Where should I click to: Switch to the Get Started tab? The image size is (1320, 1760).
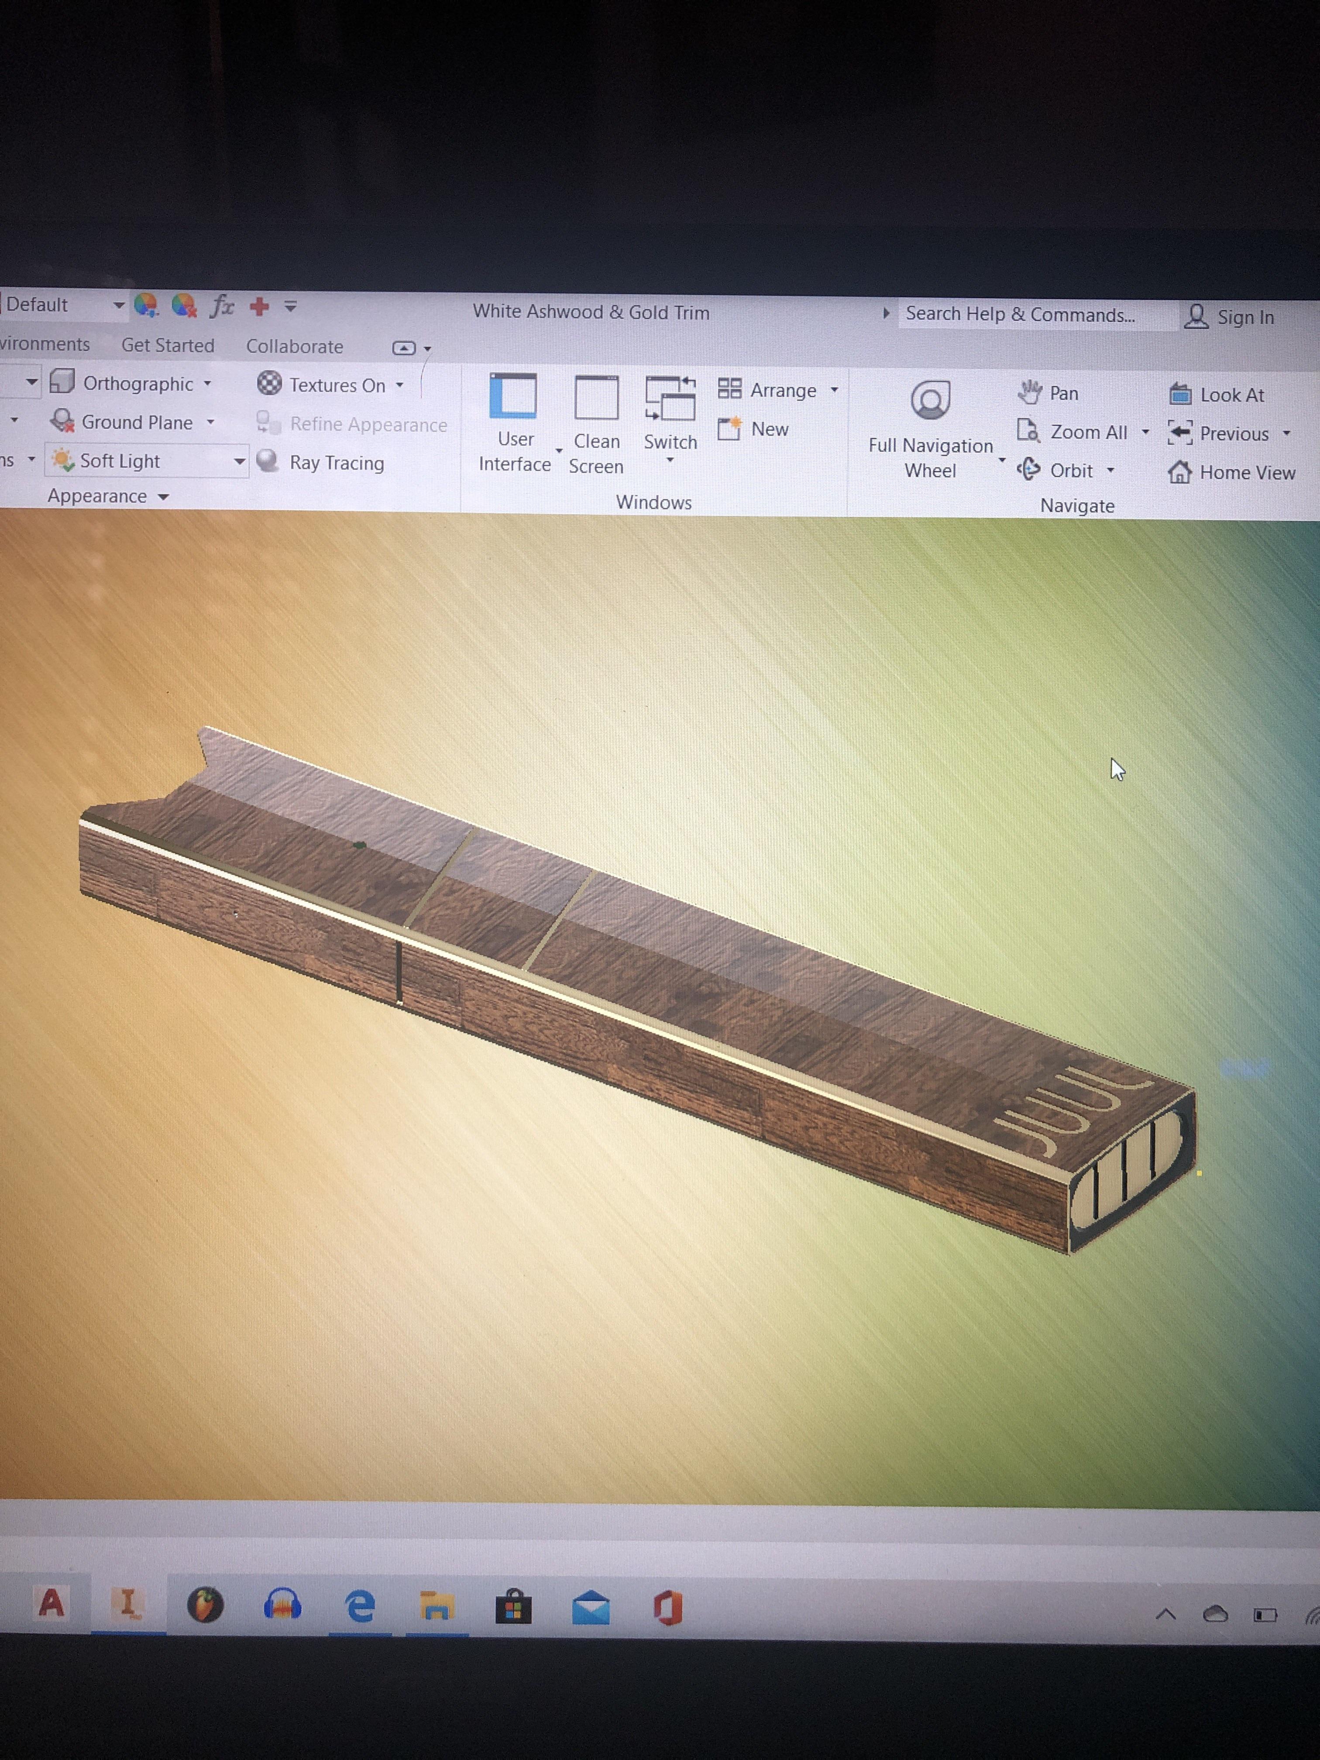click(x=168, y=345)
